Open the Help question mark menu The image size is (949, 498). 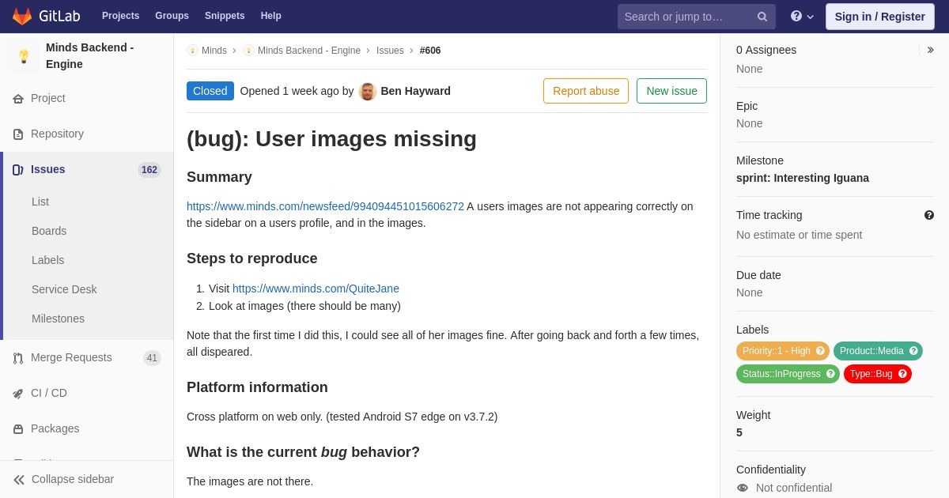[802, 16]
